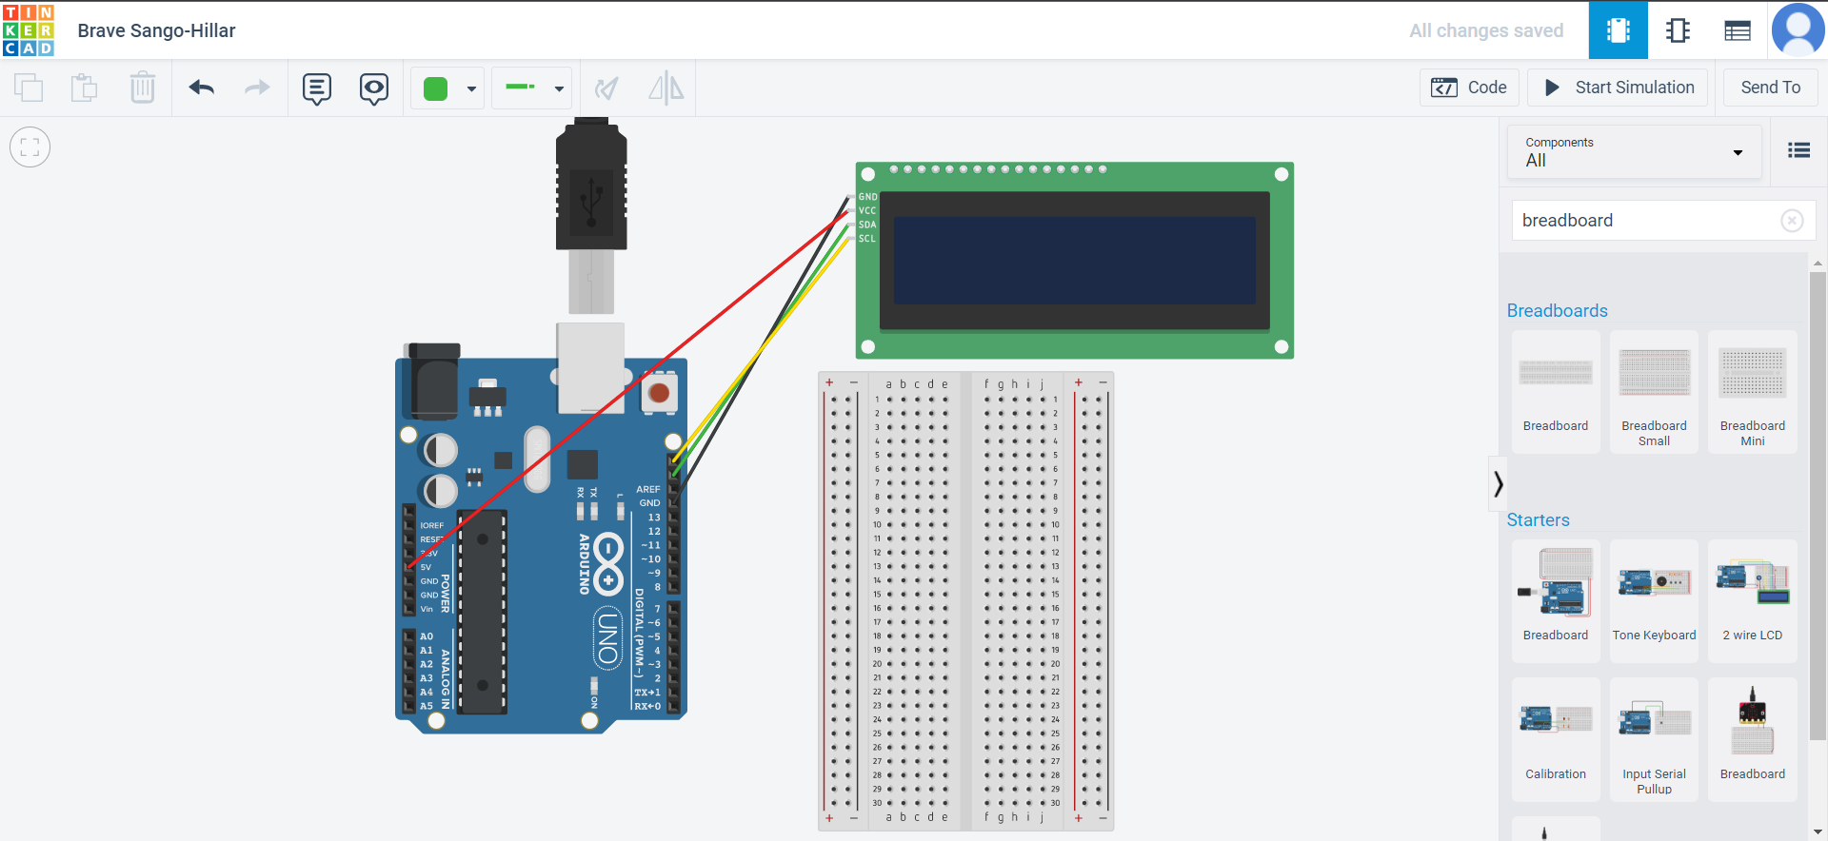Select the Breadboard starter circuit
This screenshot has width=1828, height=841.
(x=1556, y=600)
